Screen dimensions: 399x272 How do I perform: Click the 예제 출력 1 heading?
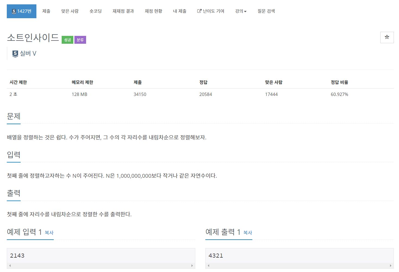click(x=223, y=232)
